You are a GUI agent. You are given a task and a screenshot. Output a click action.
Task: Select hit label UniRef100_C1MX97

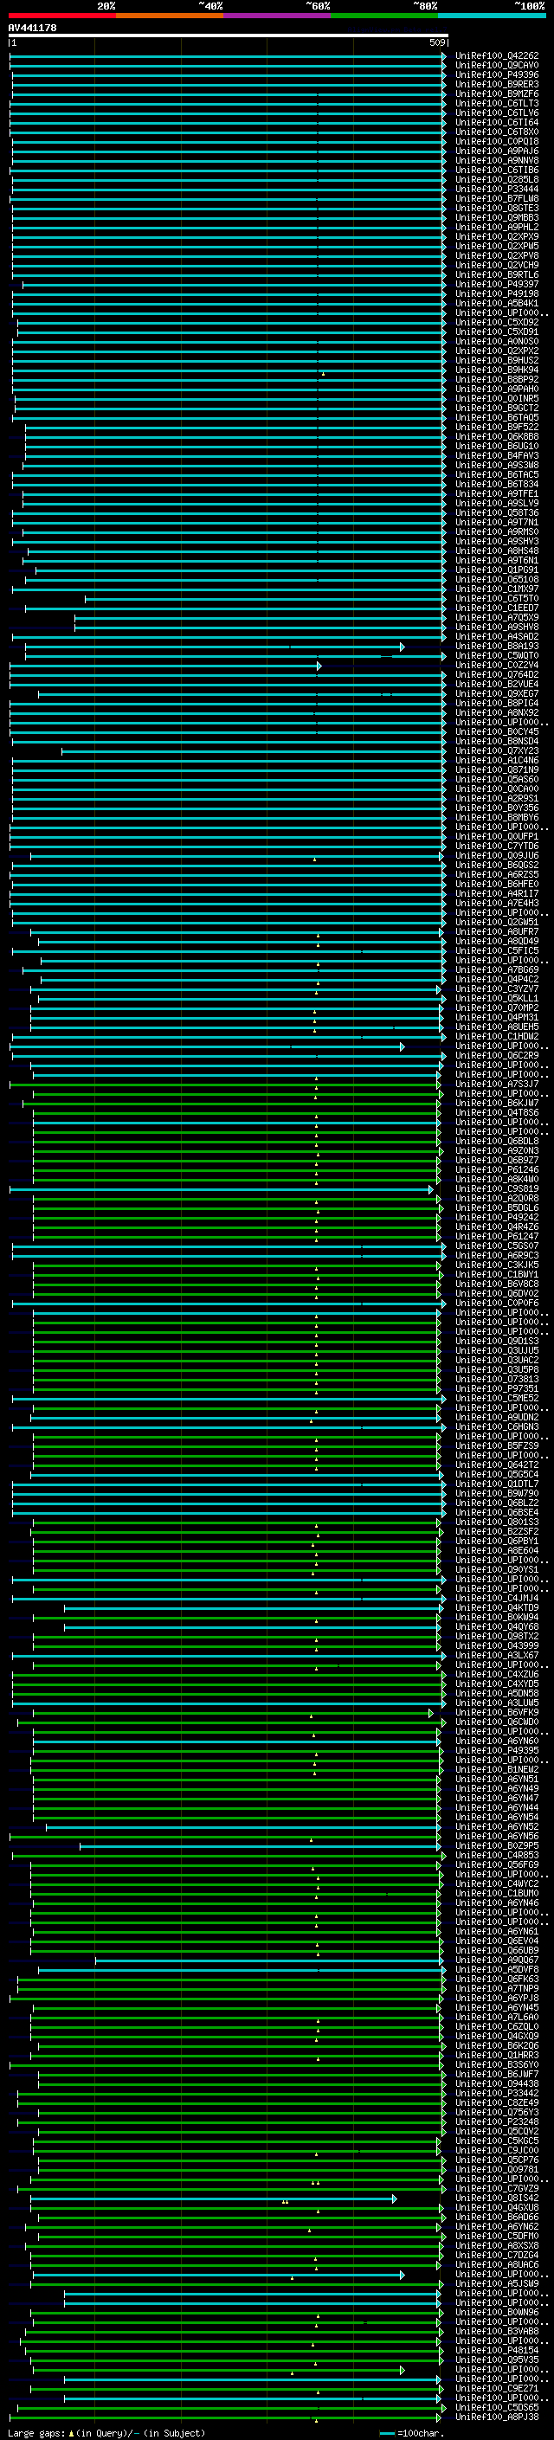[497, 589]
